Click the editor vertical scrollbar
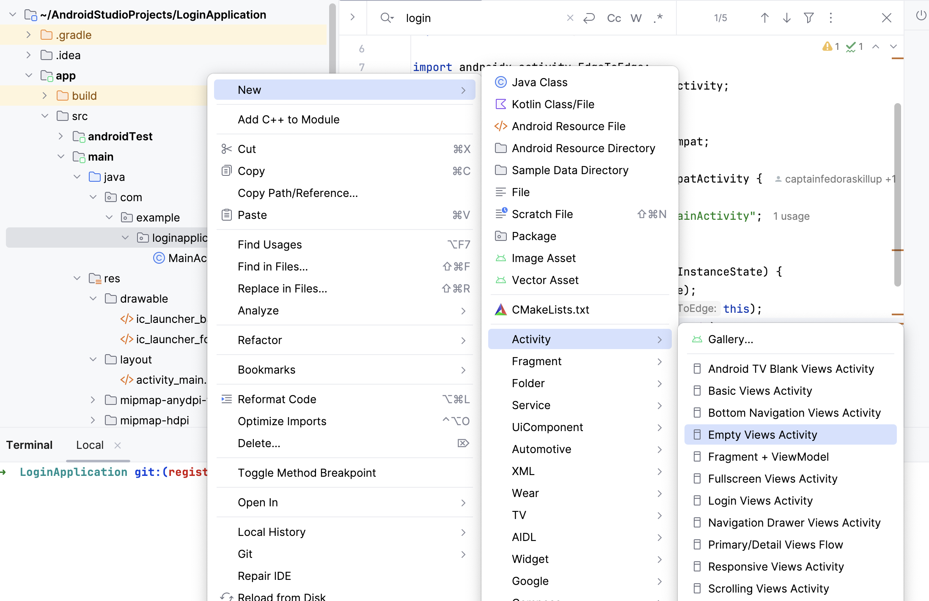This screenshot has height=601, width=929. point(897,194)
